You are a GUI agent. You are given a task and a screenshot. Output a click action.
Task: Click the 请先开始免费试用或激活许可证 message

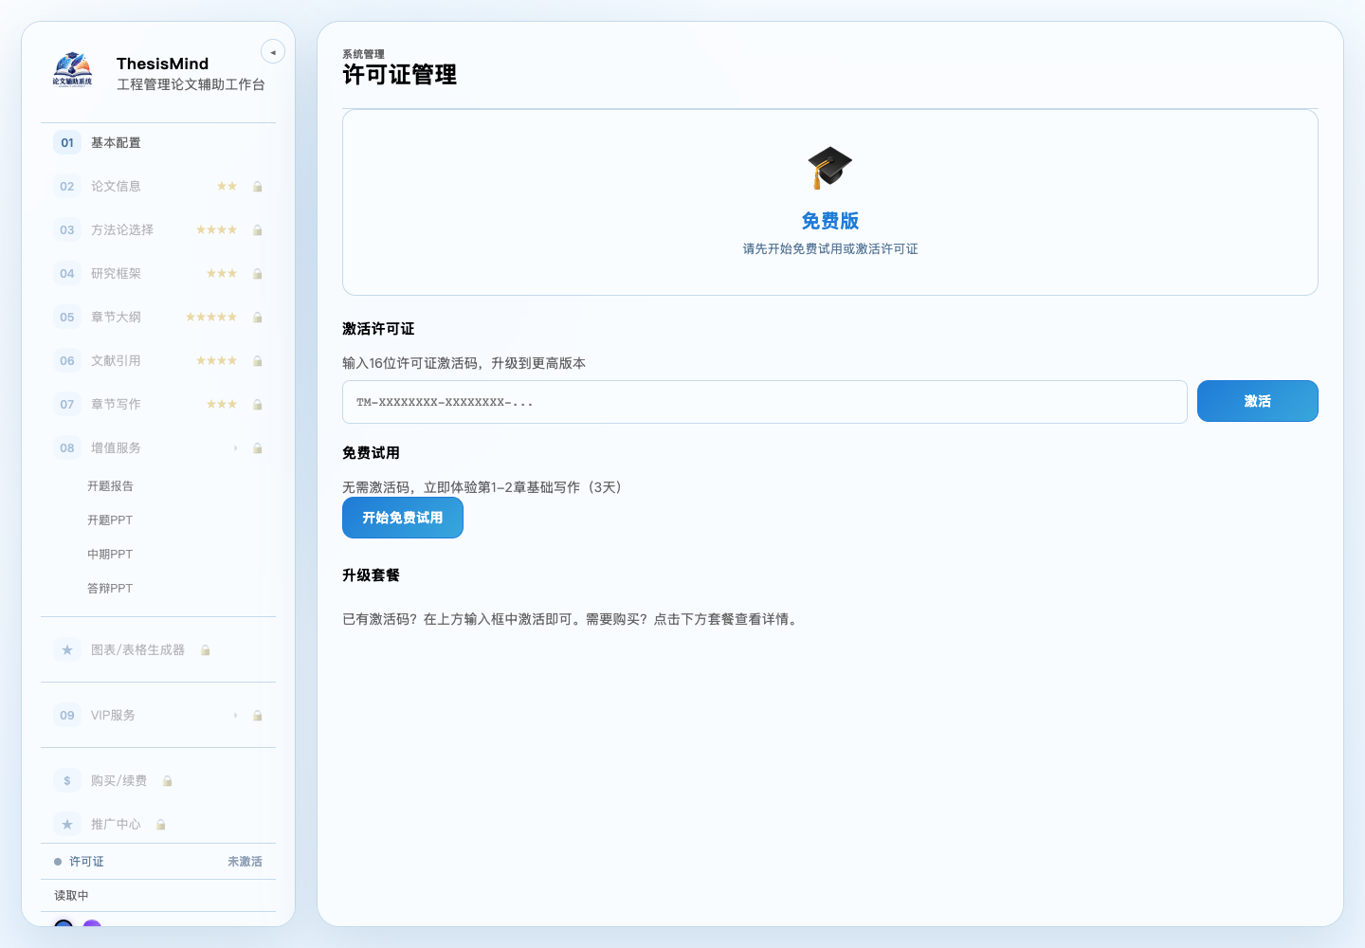[830, 249]
